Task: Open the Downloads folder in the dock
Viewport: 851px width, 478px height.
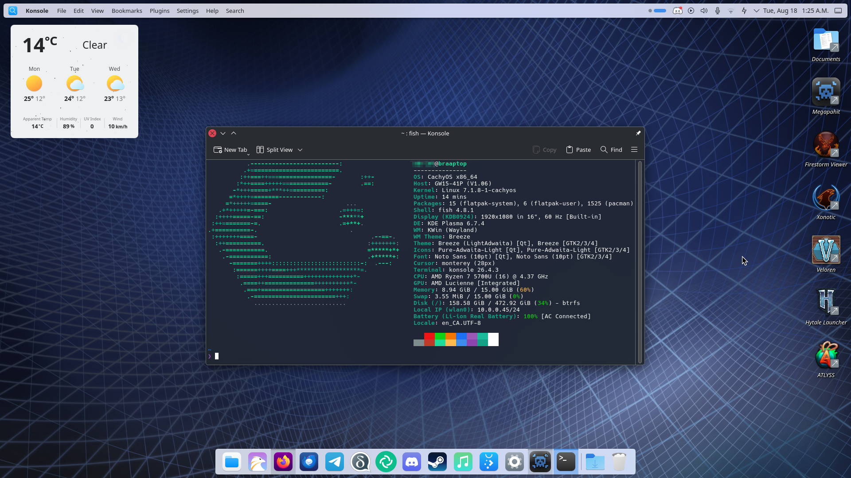Action: click(x=595, y=462)
